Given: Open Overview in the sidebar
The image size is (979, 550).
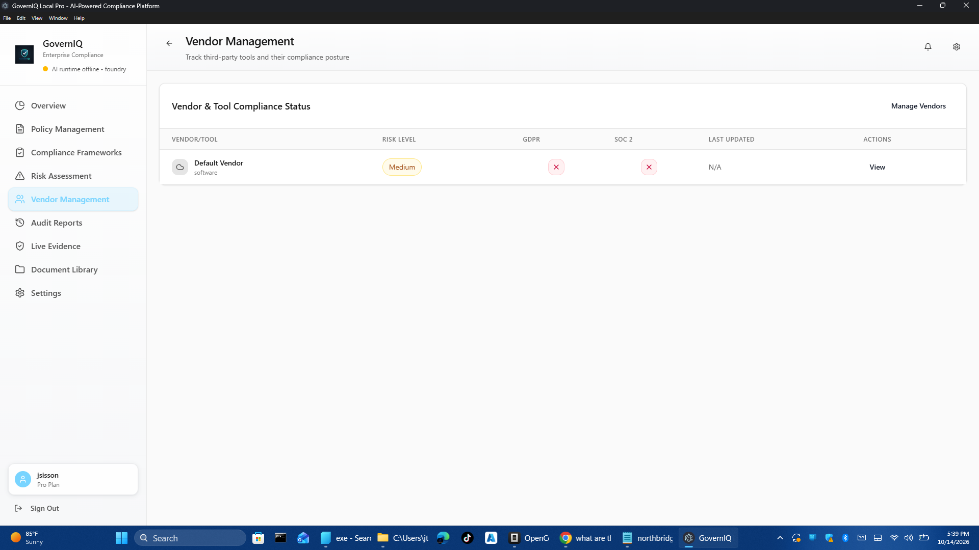Looking at the screenshot, I should pos(73,105).
